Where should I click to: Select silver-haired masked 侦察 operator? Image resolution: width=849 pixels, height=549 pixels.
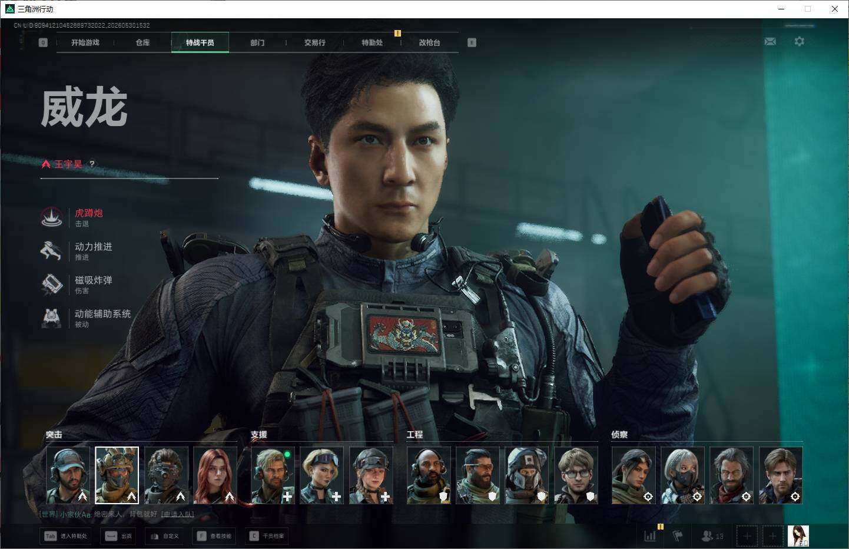[683, 475]
